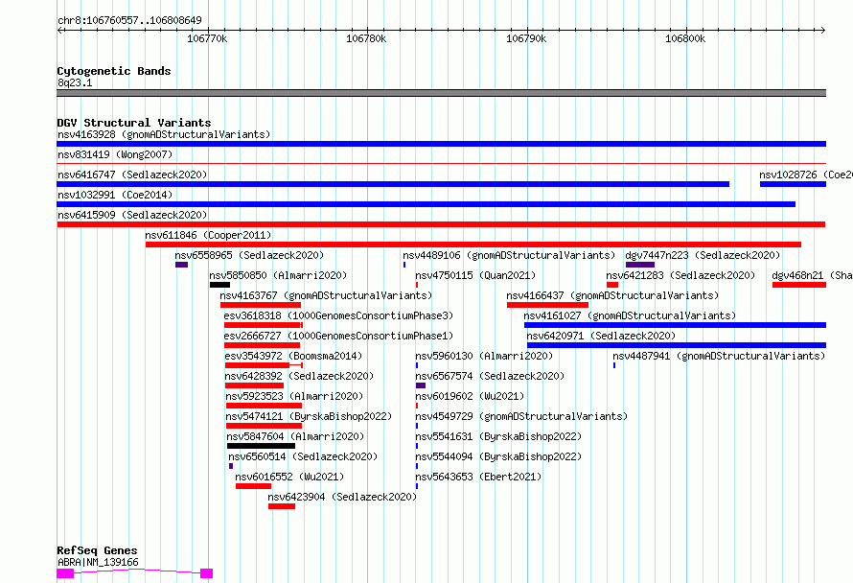
Task: Click the gray 8q23.1 cytogenetic band bar
Action: [441, 93]
